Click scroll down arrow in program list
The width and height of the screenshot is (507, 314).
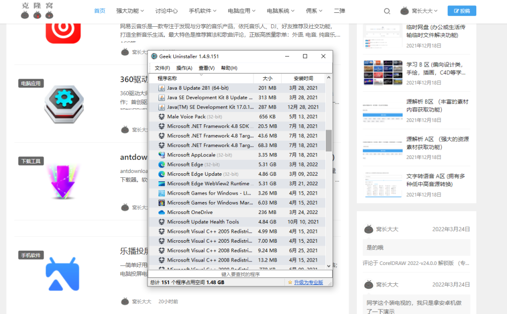(x=329, y=266)
